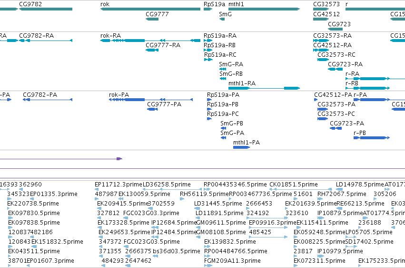Select the rok-PA protein label
Viewport: 405px width, 268px height.
(119, 95)
